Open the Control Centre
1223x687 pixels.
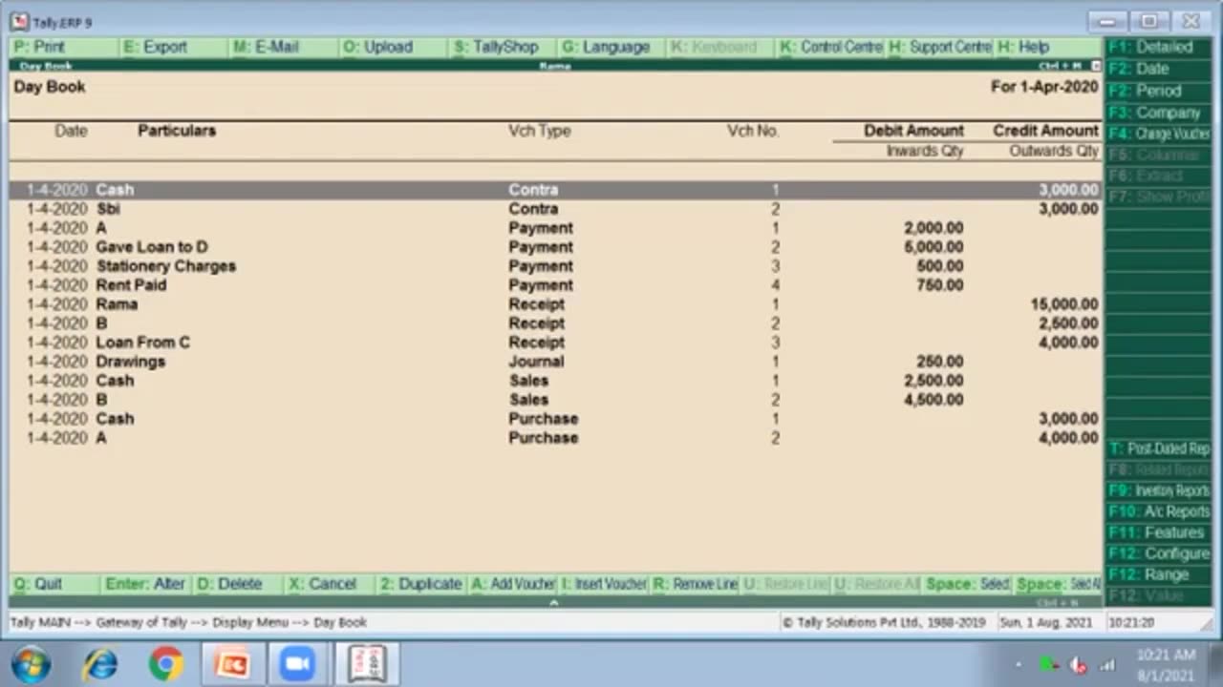[x=830, y=47]
